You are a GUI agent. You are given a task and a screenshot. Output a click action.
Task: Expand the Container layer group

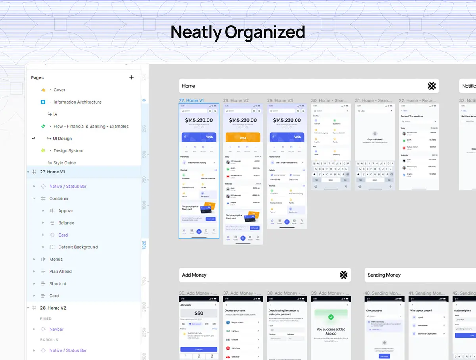(x=34, y=198)
